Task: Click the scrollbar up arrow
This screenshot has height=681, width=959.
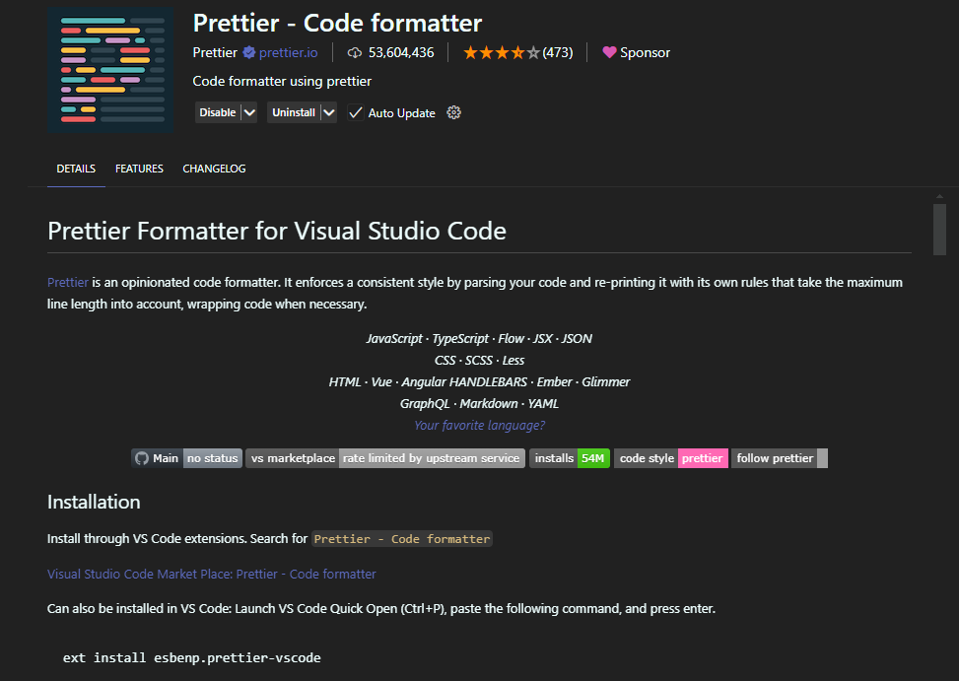Action: click(939, 197)
